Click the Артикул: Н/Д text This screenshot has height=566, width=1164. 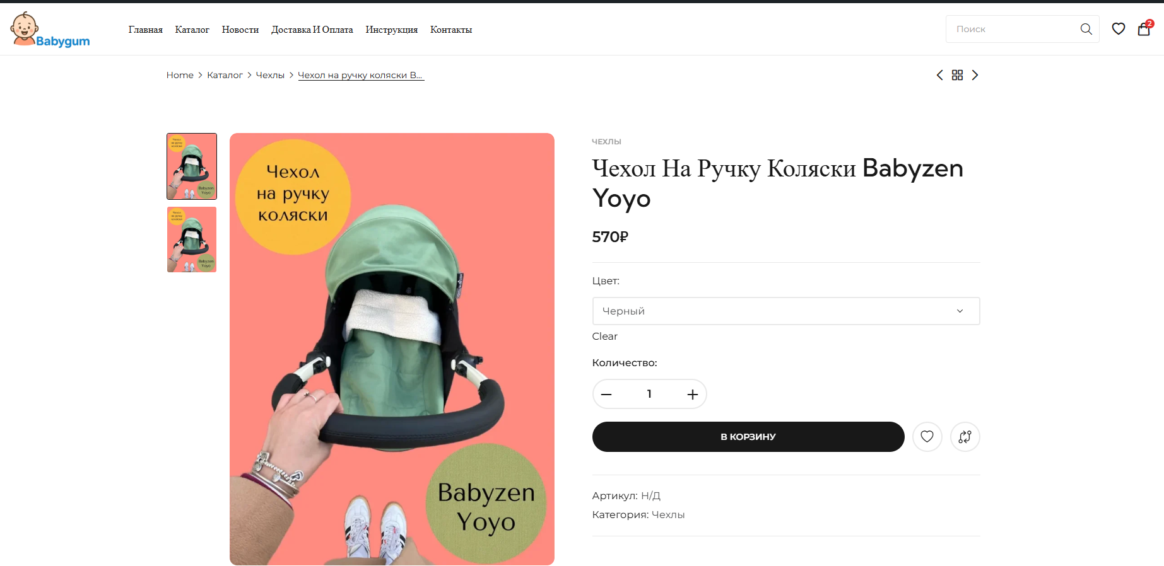[626, 496]
